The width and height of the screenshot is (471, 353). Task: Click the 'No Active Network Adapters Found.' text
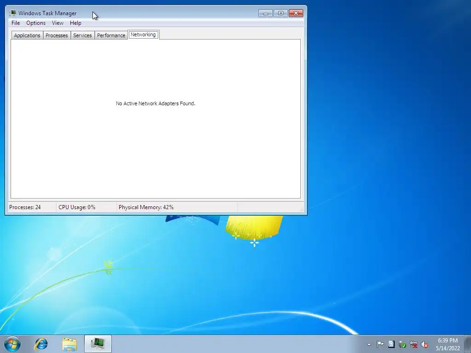[155, 103]
